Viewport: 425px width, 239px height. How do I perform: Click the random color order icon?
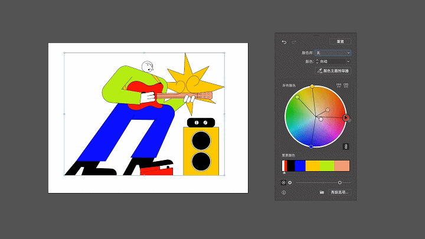pyautogui.click(x=339, y=86)
